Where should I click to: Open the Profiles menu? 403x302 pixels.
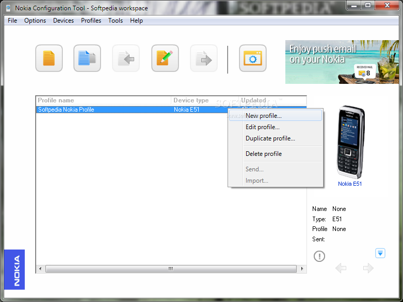pyautogui.click(x=91, y=21)
